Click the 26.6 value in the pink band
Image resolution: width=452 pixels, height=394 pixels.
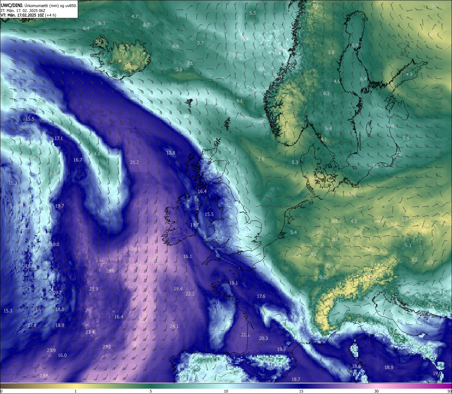tap(110, 271)
